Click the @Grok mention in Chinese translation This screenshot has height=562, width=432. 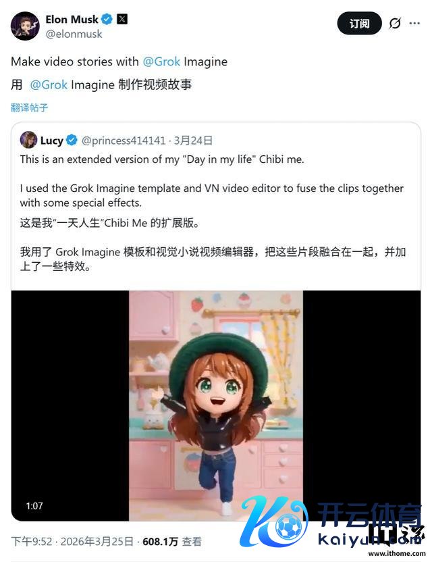click(x=49, y=85)
